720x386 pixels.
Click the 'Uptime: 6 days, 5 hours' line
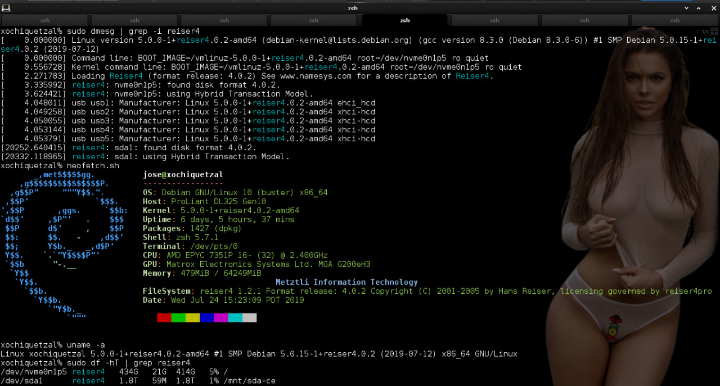(x=218, y=219)
